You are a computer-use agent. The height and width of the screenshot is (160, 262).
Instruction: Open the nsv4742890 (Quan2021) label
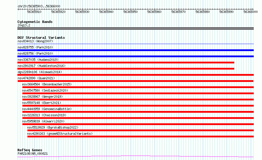[36, 78]
